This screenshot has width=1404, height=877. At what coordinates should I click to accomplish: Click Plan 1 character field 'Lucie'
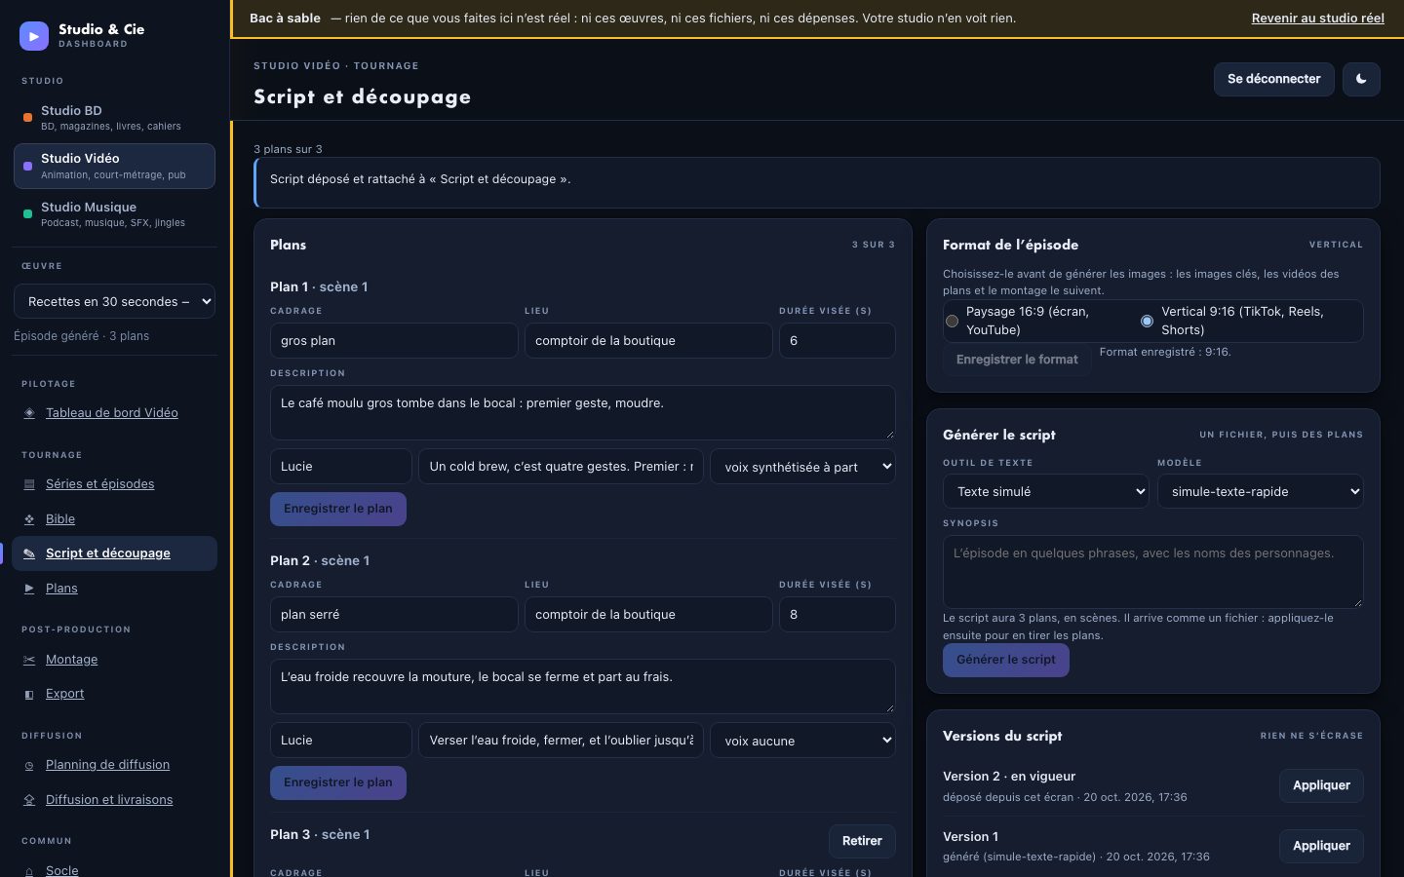tap(341, 467)
